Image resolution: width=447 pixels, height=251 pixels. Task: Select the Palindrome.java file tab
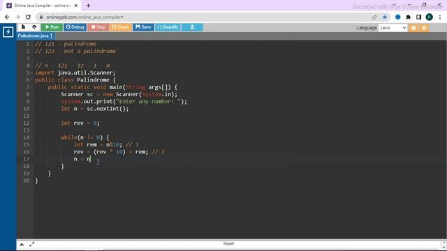(33, 36)
